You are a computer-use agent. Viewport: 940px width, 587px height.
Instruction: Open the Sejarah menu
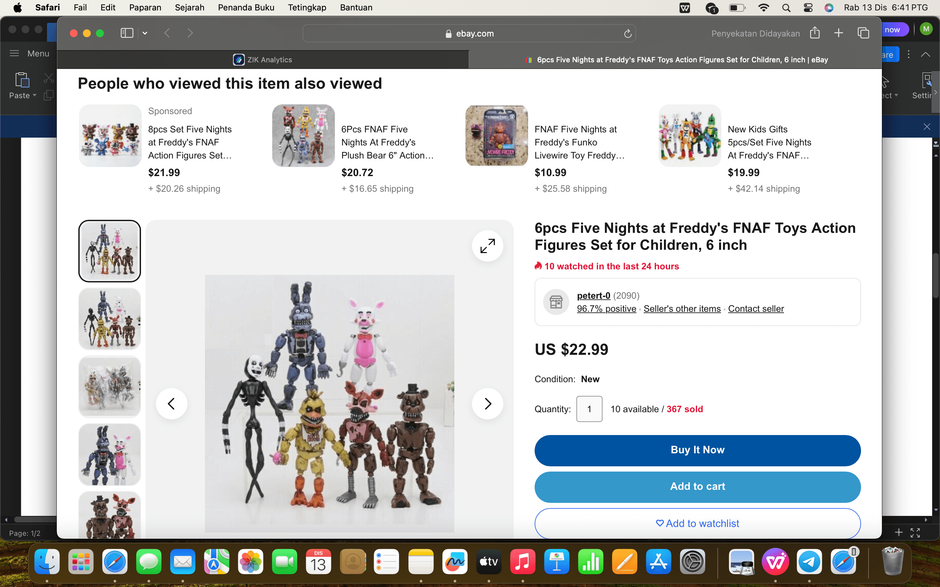click(189, 8)
